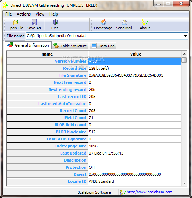
Task: Select the Record Size value 328 byte(s)
Action: [135, 69]
